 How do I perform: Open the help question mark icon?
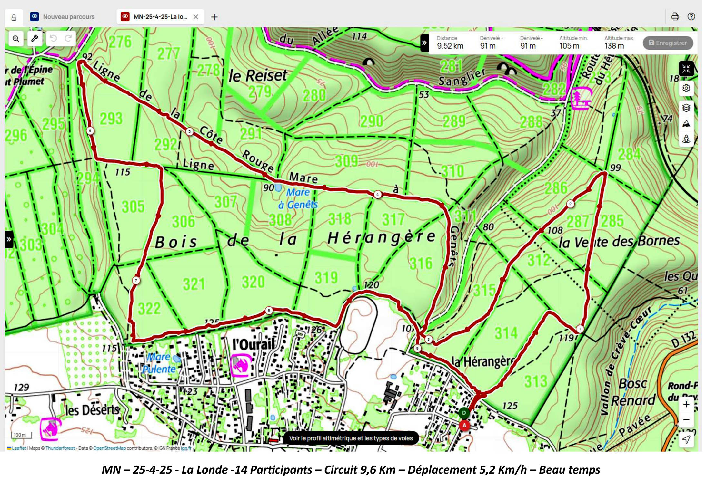pyautogui.click(x=691, y=16)
